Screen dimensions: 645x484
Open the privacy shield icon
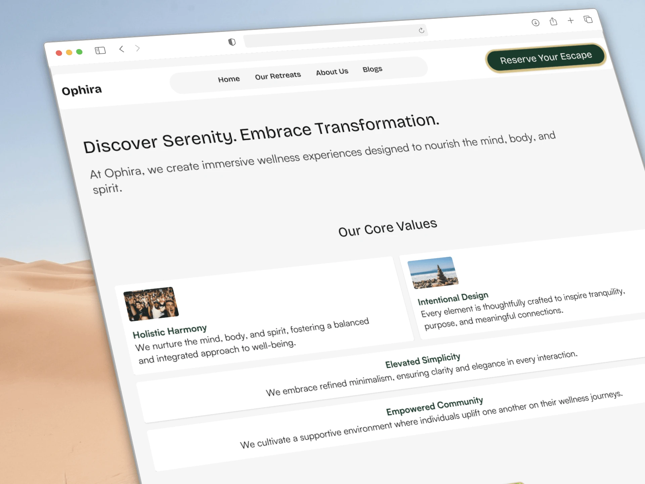point(232,42)
